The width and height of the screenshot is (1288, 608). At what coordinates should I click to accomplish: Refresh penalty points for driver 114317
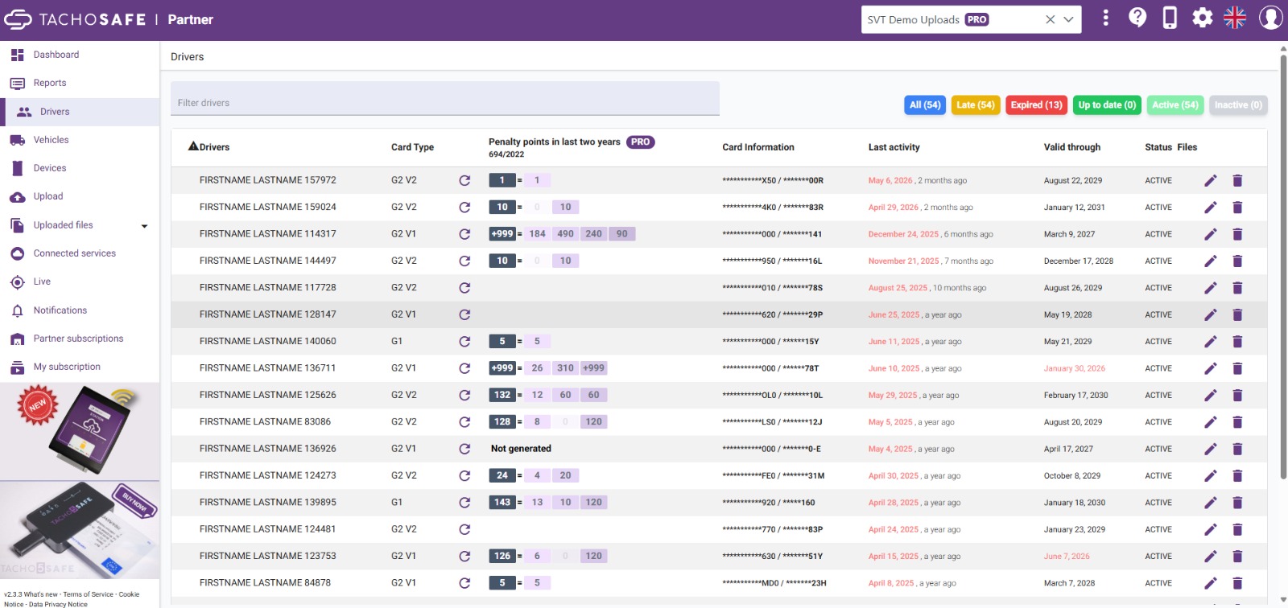click(464, 234)
